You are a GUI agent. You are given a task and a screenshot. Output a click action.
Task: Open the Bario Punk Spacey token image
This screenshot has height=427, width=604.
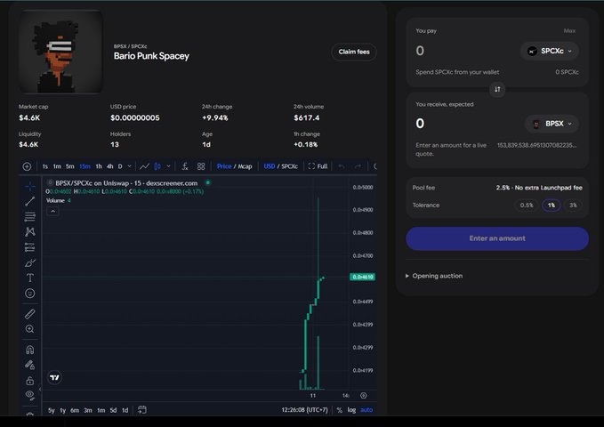click(x=60, y=52)
